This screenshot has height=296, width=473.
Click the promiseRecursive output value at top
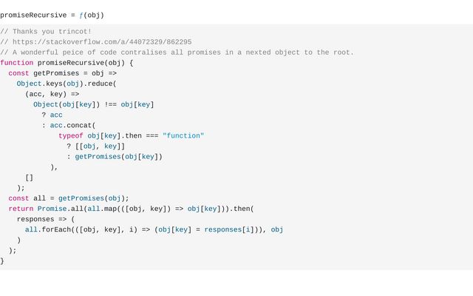pyautogui.click(x=35, y=15)
